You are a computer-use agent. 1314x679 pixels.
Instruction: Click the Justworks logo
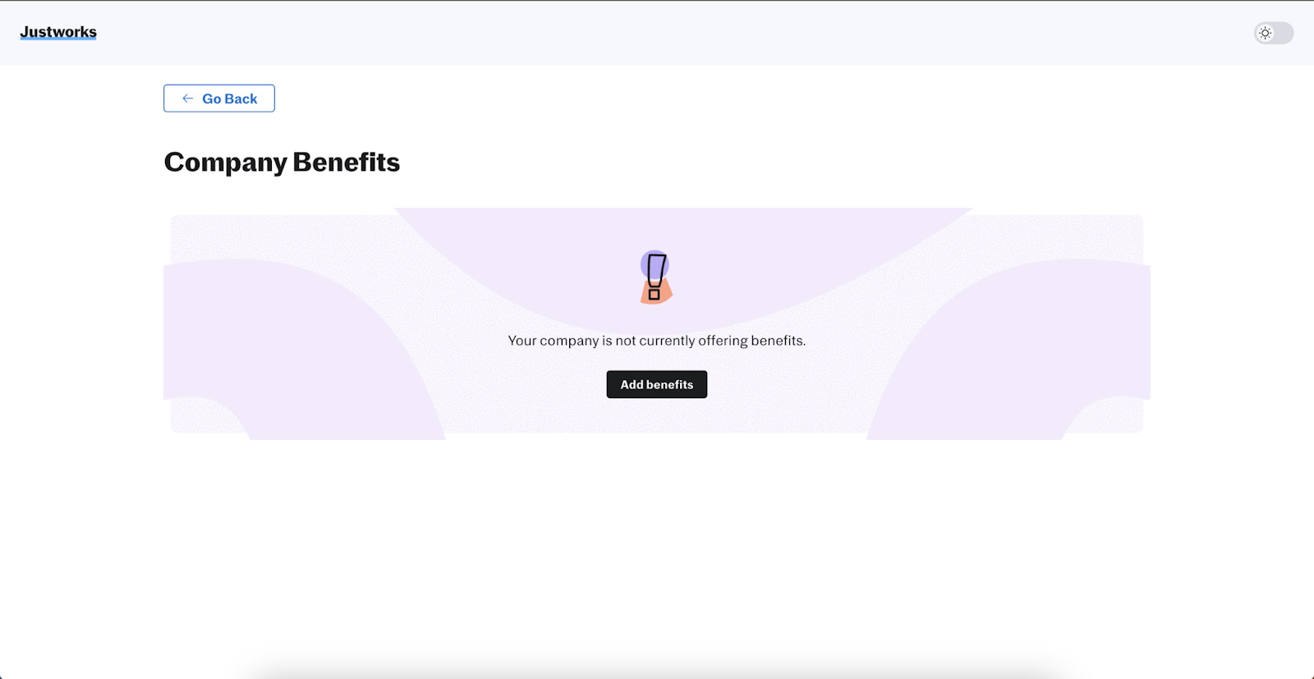click(58, 32)
